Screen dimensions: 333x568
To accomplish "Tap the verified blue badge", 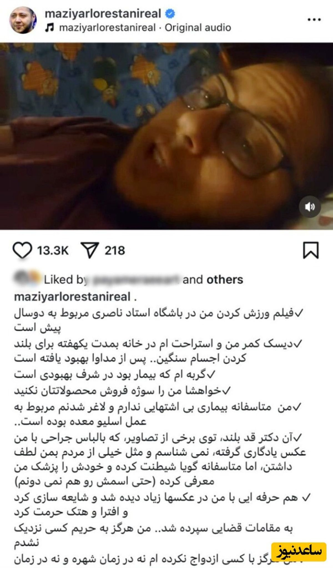I will 170,13.
